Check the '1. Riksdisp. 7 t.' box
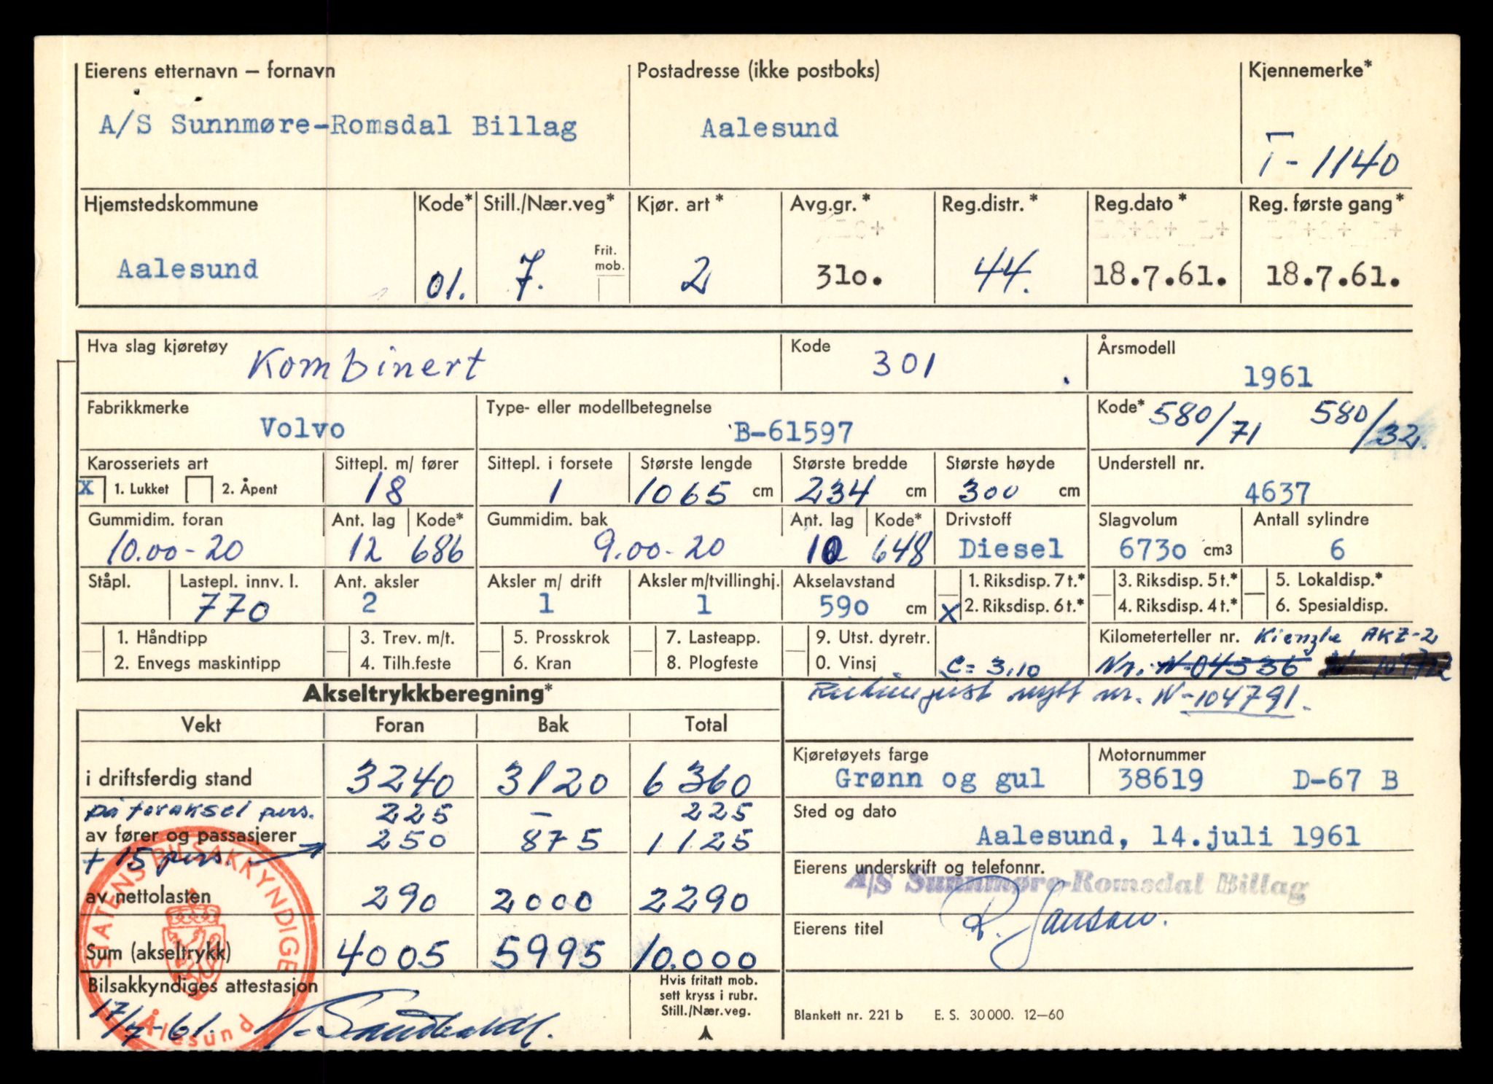Image resolution: width=1493 pixels, height=1084 pixels. pos(948,583)
